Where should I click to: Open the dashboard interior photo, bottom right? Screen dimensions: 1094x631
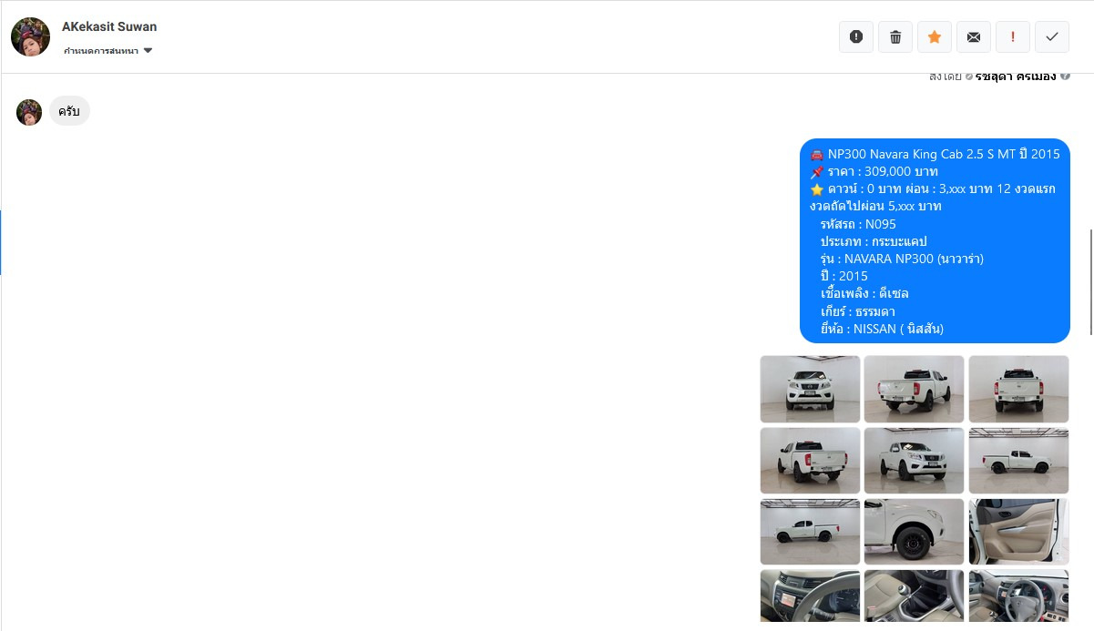point(1018,596)
